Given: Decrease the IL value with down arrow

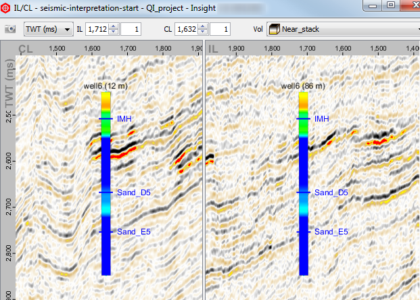Looking at the screenshot, I should (114, 32).
